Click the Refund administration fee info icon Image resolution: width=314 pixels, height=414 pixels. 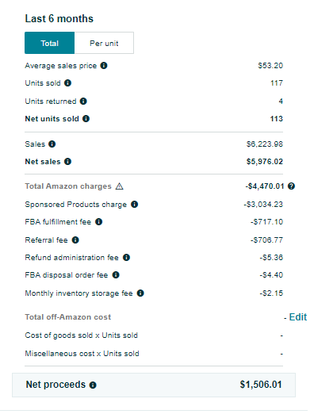click(x=127, y=258)
